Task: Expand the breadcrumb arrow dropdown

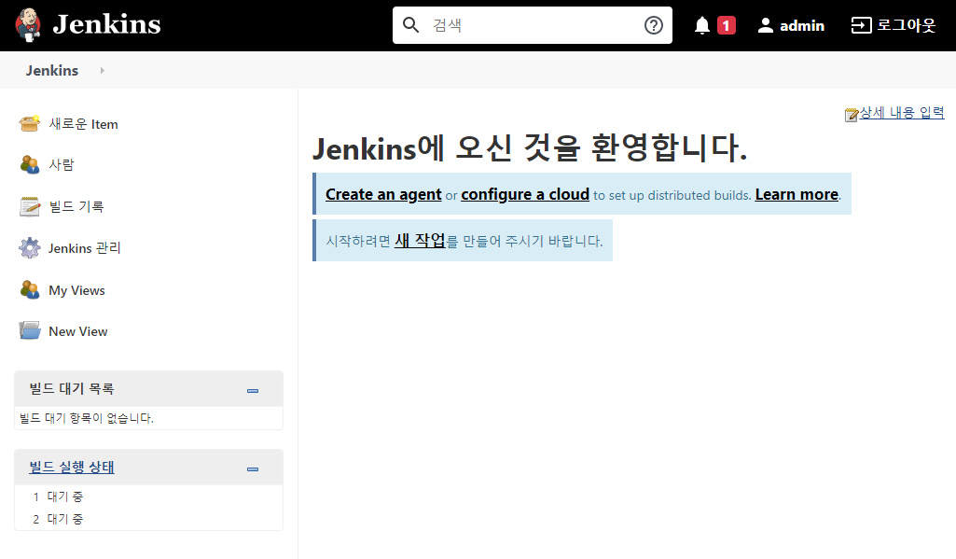Action: 102,71
